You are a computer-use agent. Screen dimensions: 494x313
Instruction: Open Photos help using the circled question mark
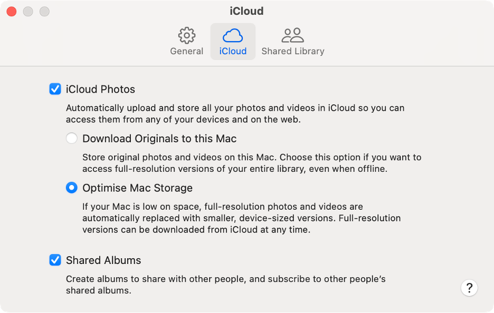pos(469,288)
